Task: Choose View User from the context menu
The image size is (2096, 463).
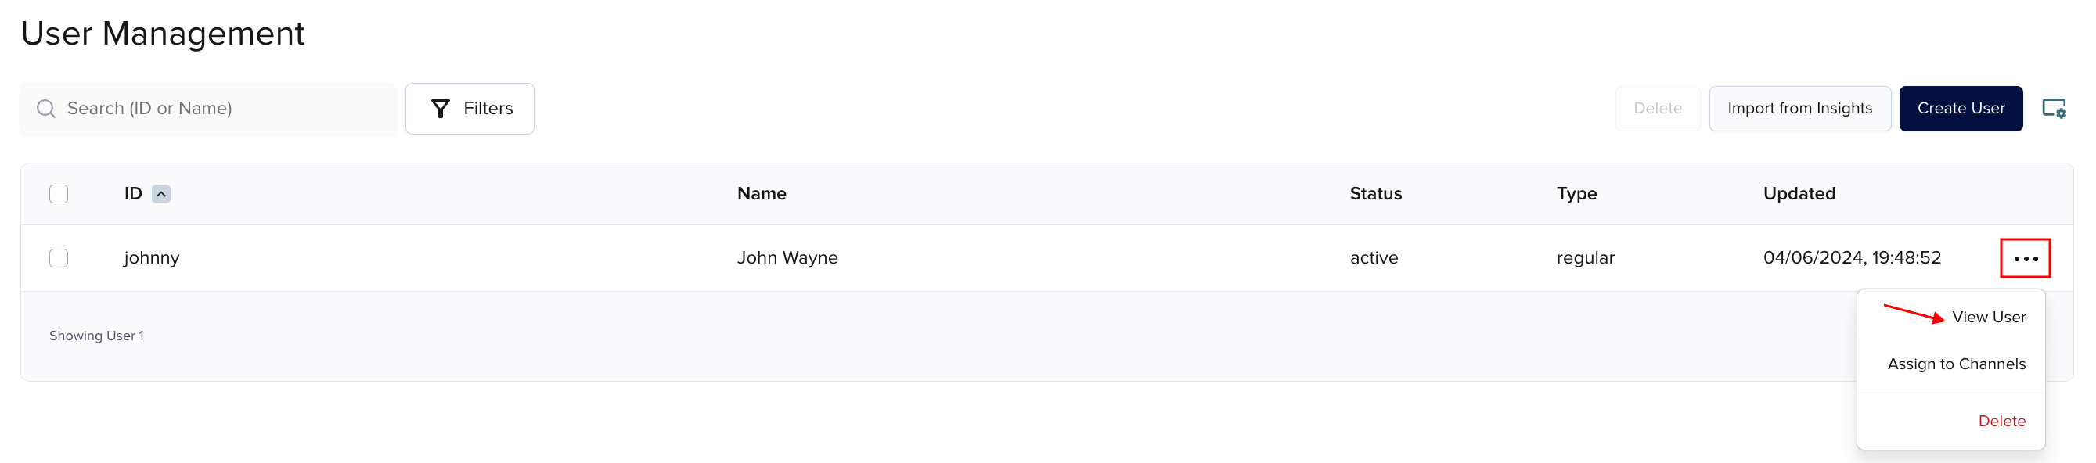Action: click(1989, 317)
